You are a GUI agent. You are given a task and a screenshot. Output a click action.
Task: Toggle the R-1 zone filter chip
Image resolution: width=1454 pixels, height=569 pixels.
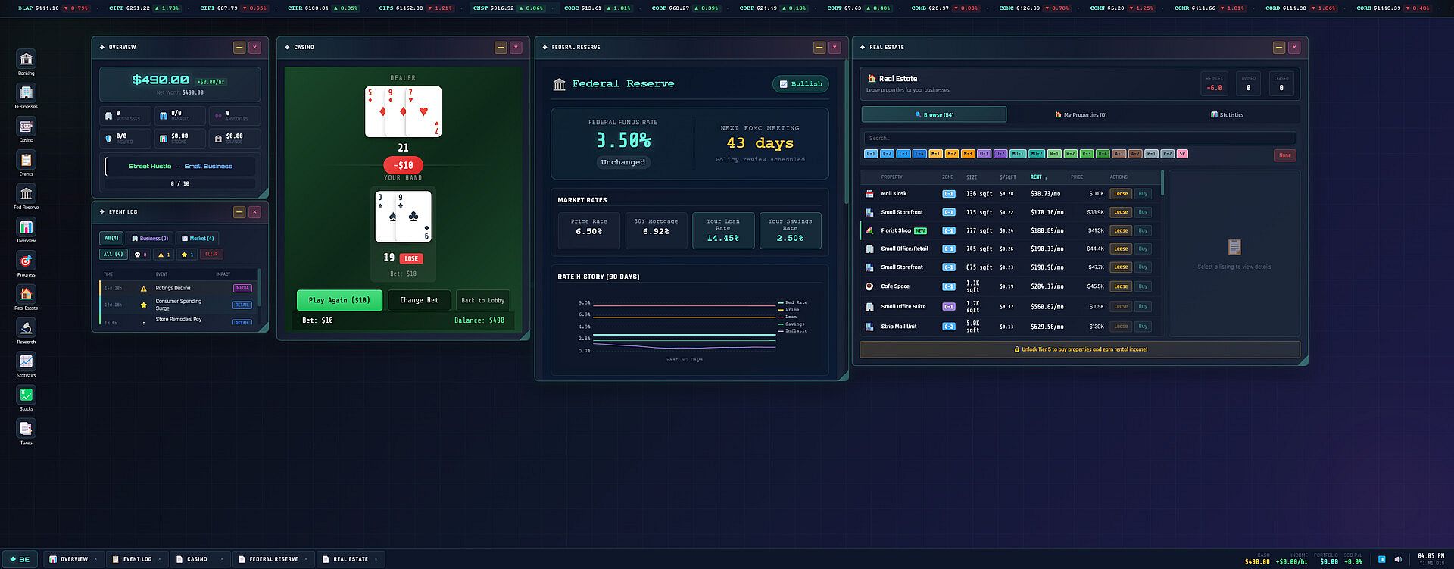tap(1054, 154)
